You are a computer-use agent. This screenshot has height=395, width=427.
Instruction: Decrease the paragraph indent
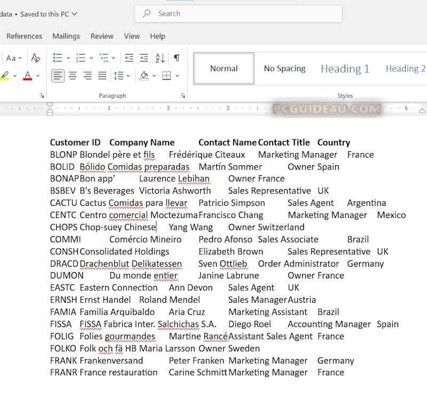pos(129,58)
